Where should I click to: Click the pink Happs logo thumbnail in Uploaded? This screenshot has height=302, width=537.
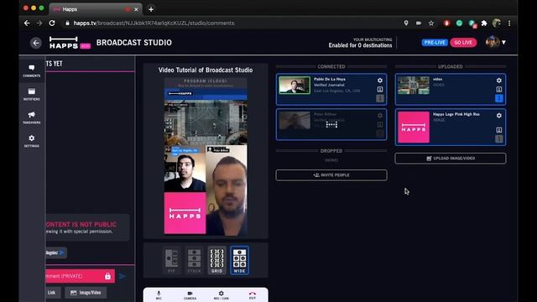414,127
